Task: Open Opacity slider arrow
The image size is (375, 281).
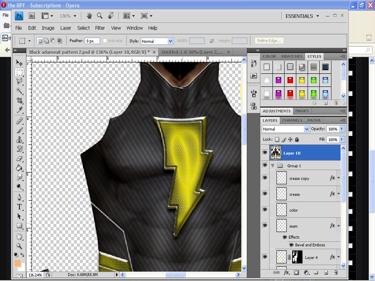Action: (x=342, y=129)
